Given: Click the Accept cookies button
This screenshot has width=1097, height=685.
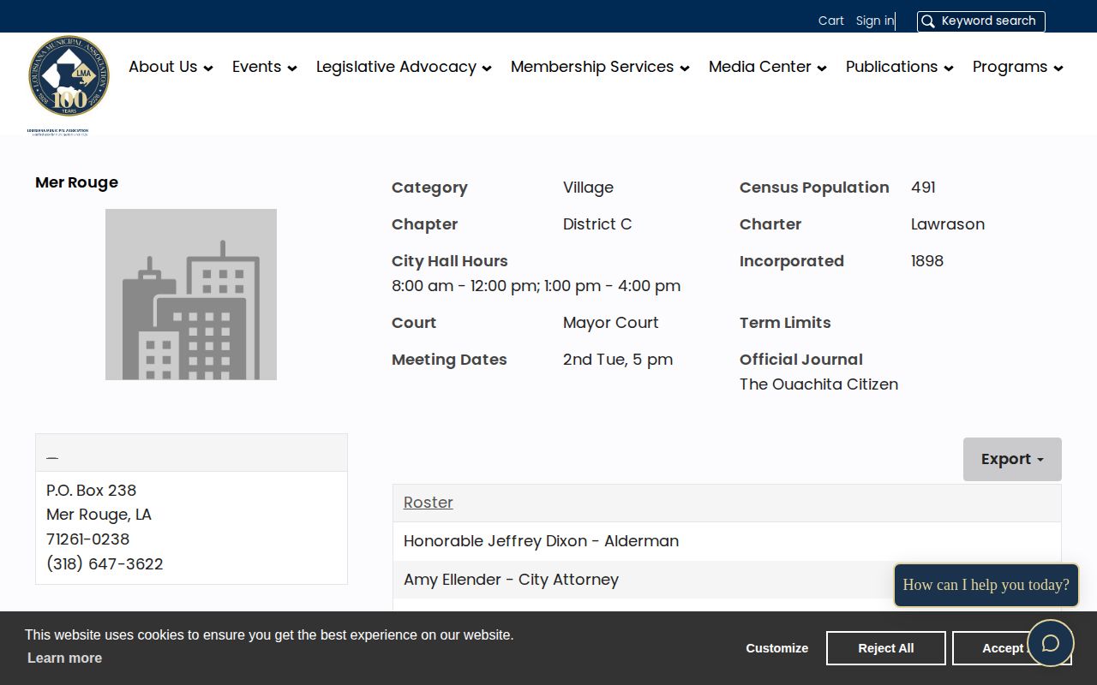Looking at the screenshot, I should coord(1011,648).
